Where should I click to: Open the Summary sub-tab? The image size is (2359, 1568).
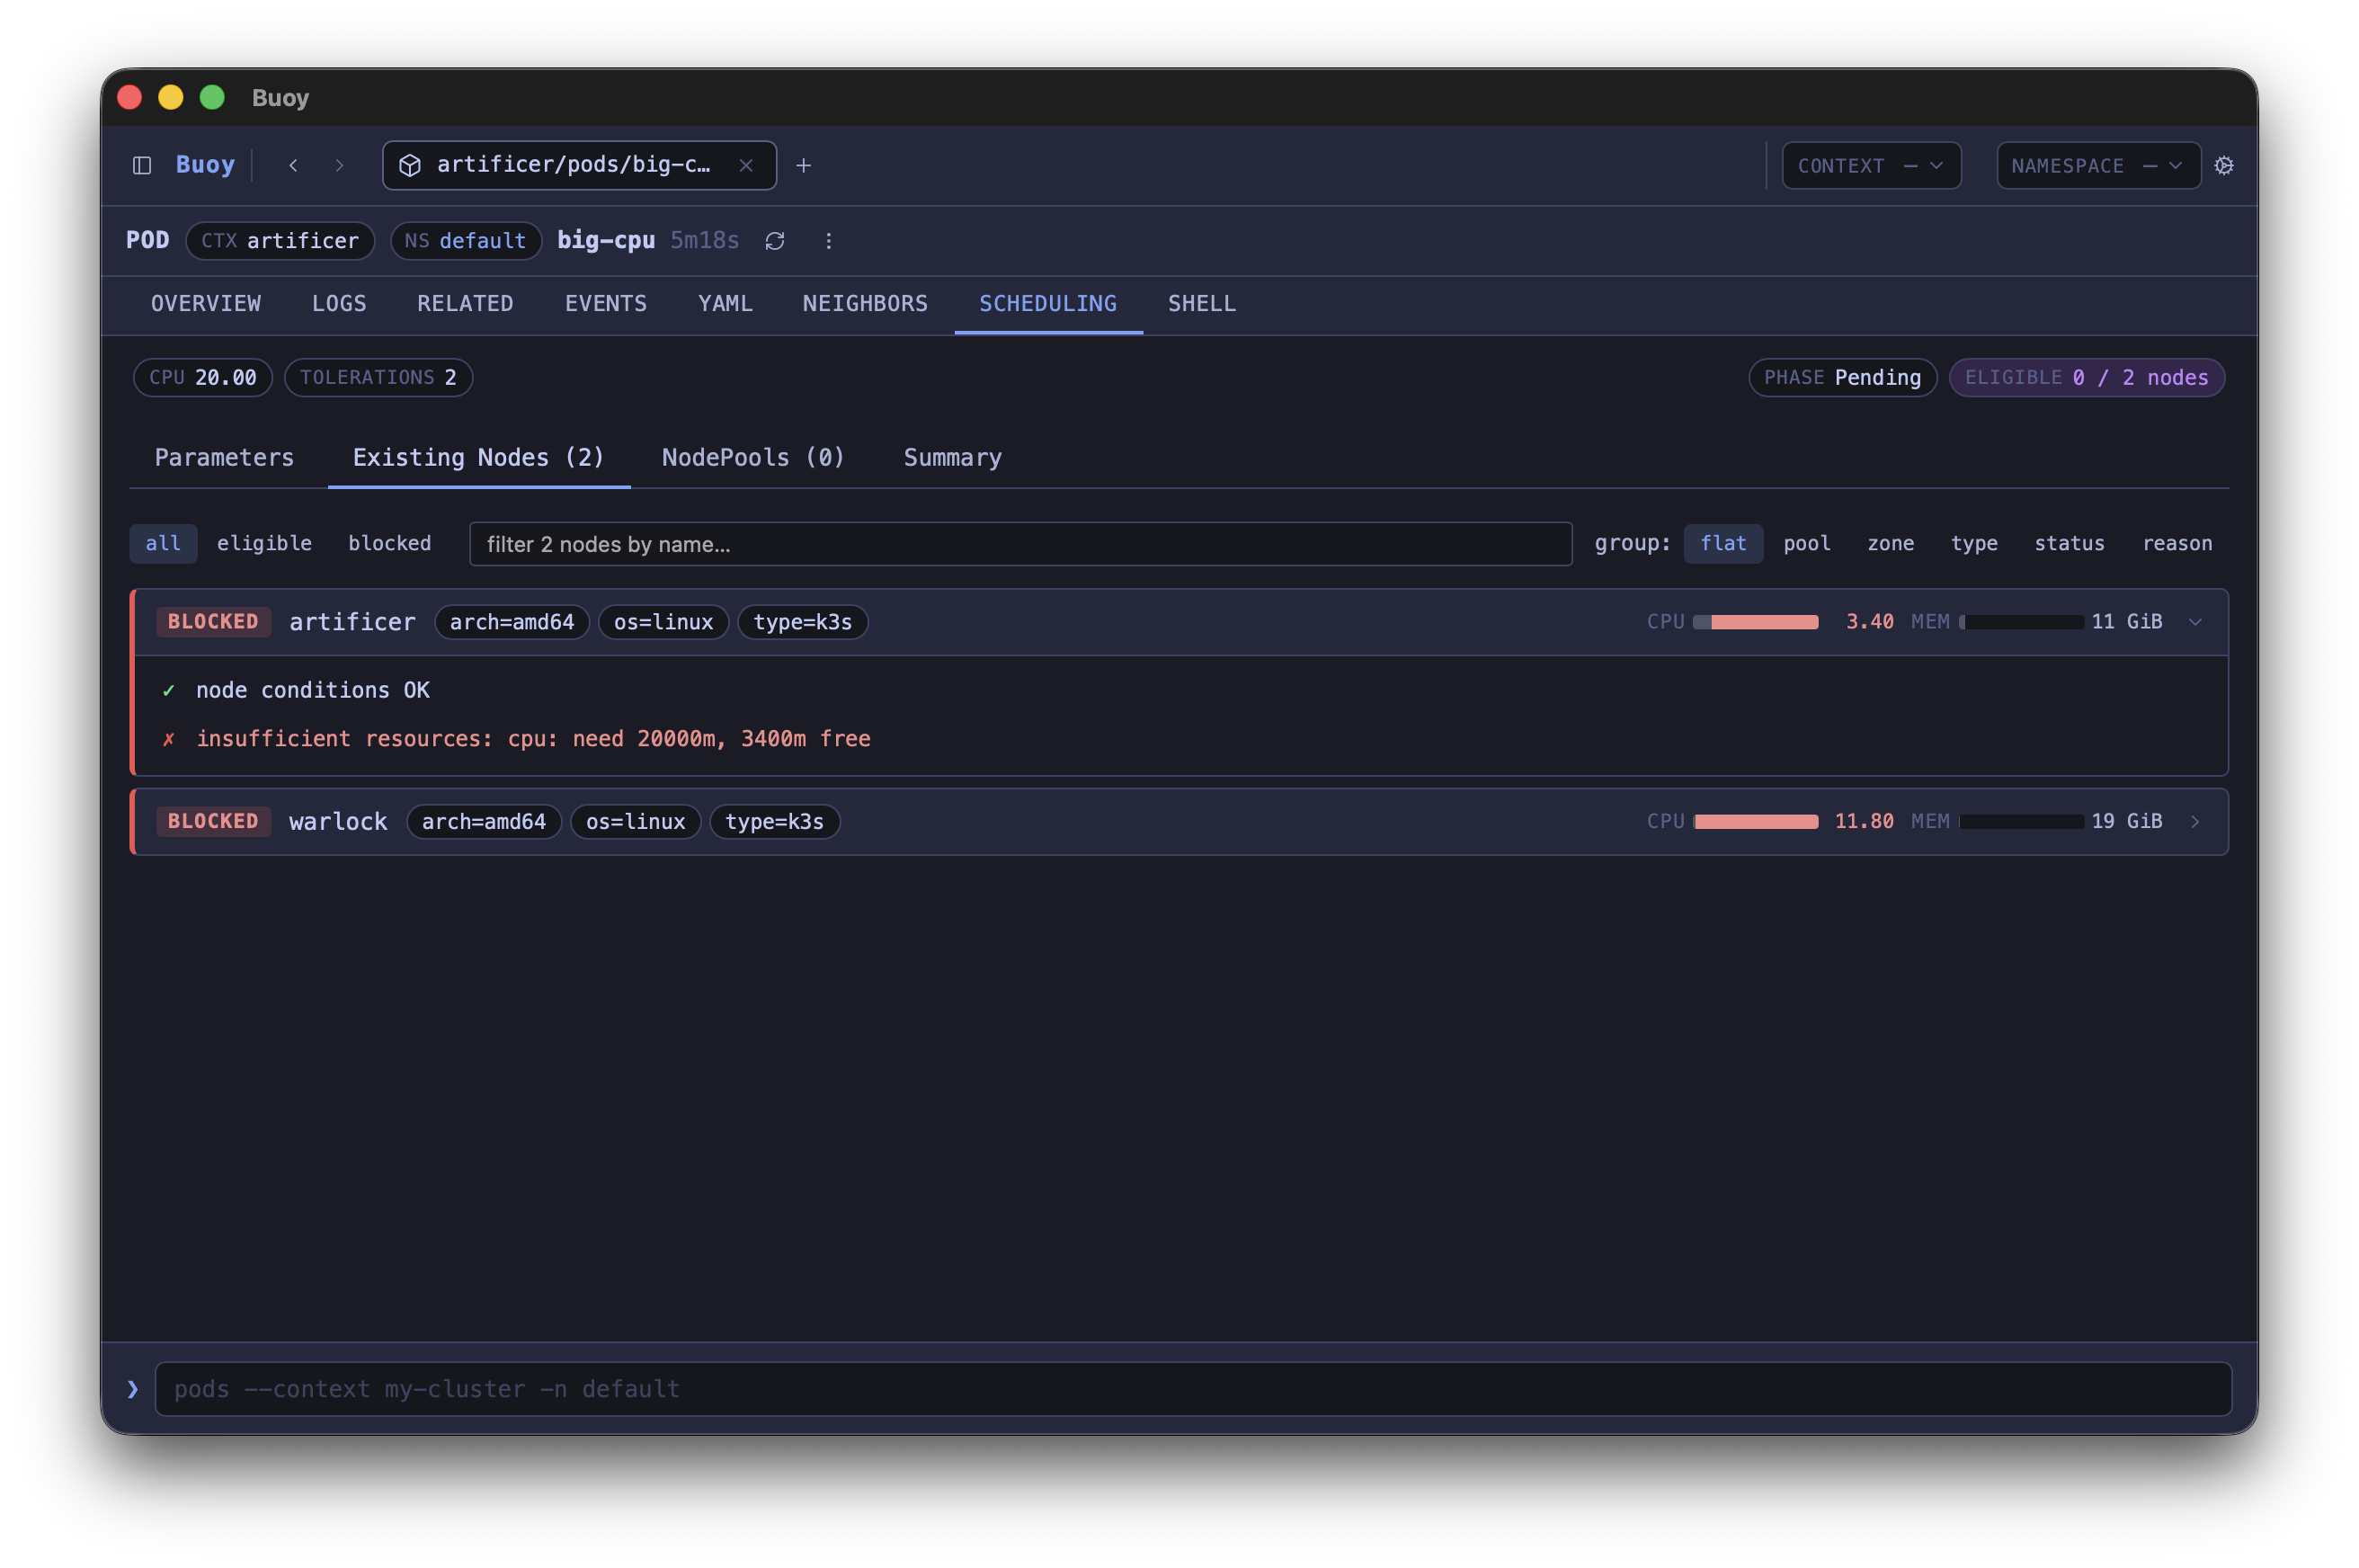coord(952,457)
